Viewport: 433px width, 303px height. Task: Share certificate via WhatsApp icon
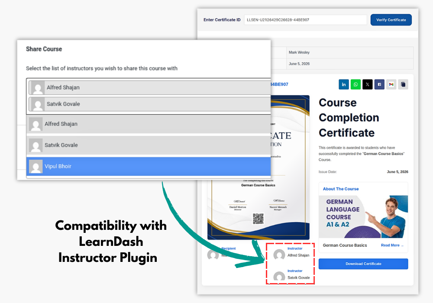point(355,84)
